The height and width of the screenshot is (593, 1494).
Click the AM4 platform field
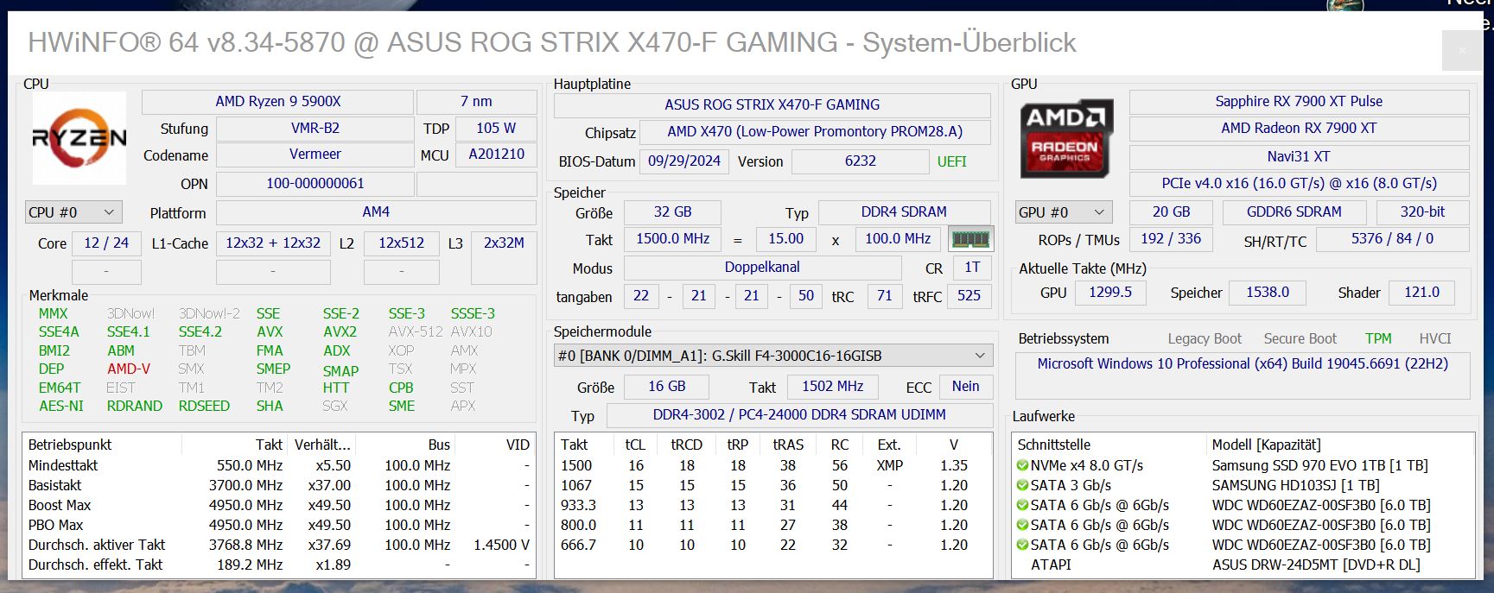point(376,212)
